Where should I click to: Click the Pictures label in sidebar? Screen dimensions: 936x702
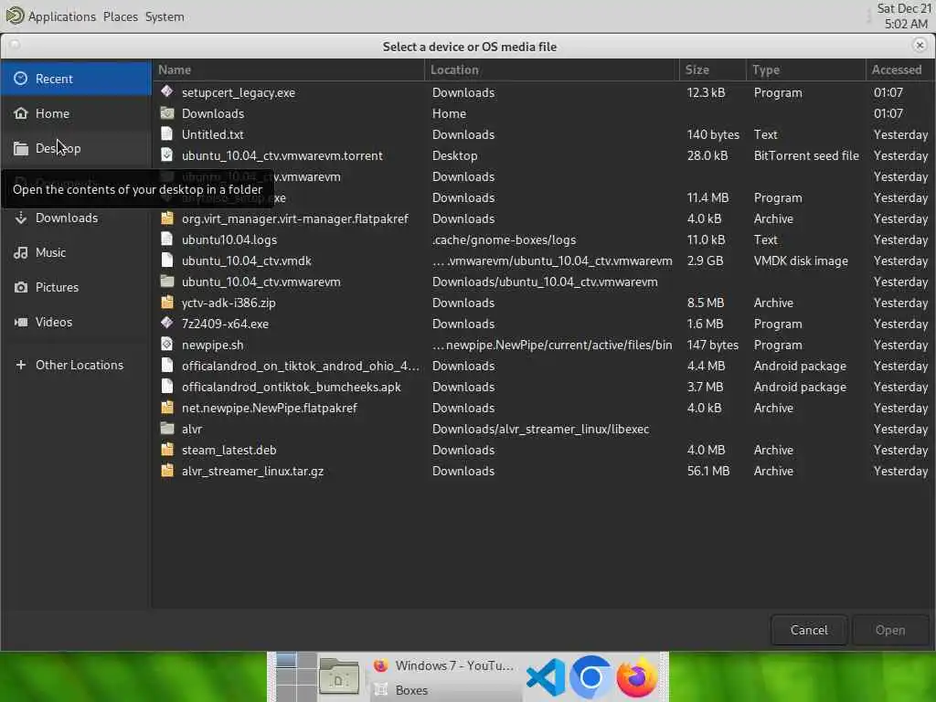(57, 287)
